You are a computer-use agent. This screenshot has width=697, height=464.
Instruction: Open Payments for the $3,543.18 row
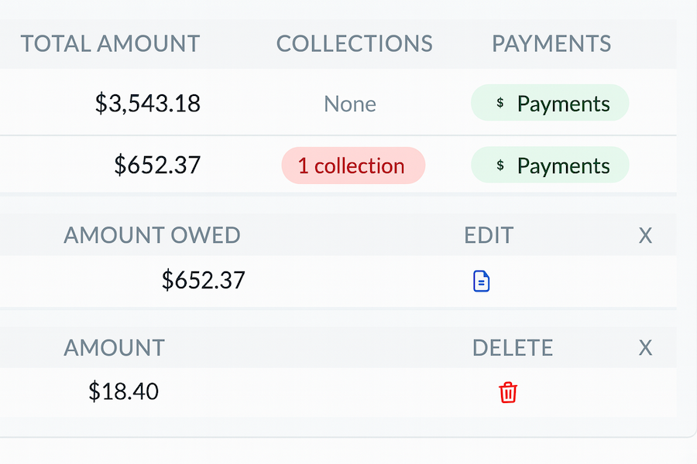click(550, 103)
